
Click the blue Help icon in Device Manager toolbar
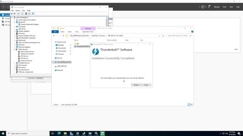(26, 14)
